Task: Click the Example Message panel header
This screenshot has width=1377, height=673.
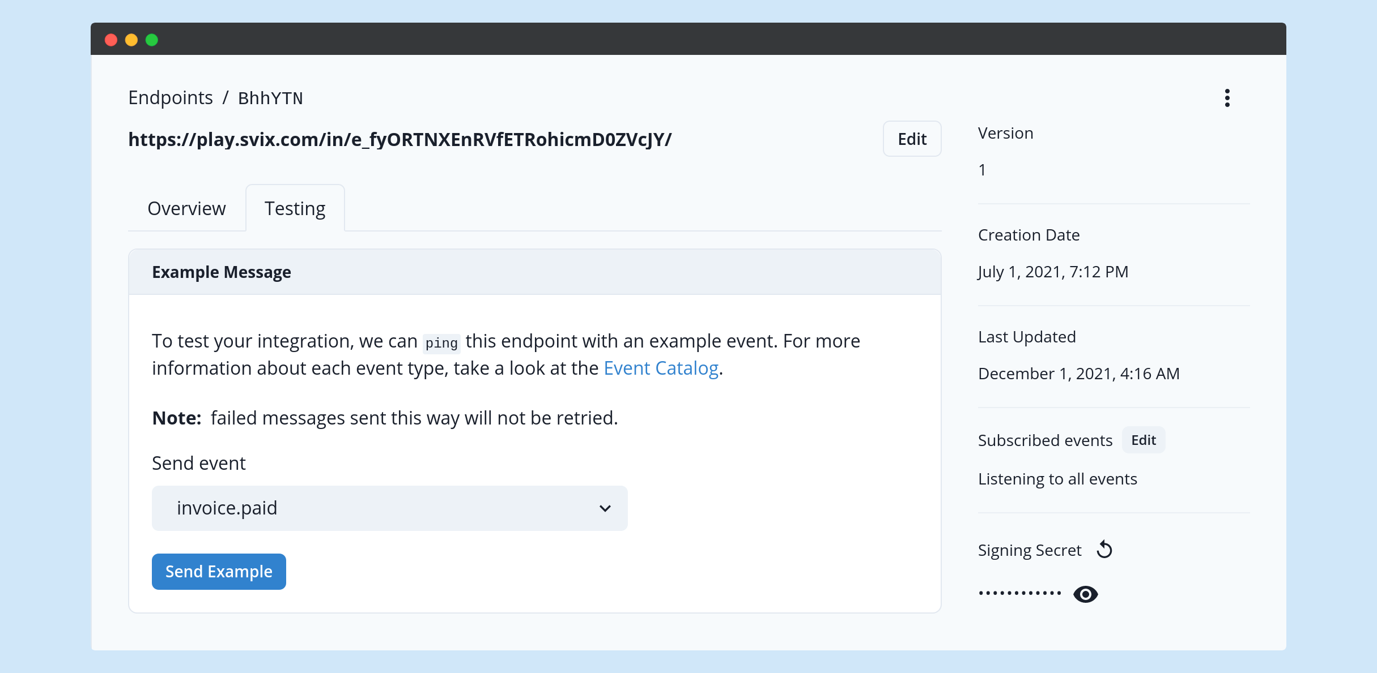Action: tap(221, 272)
